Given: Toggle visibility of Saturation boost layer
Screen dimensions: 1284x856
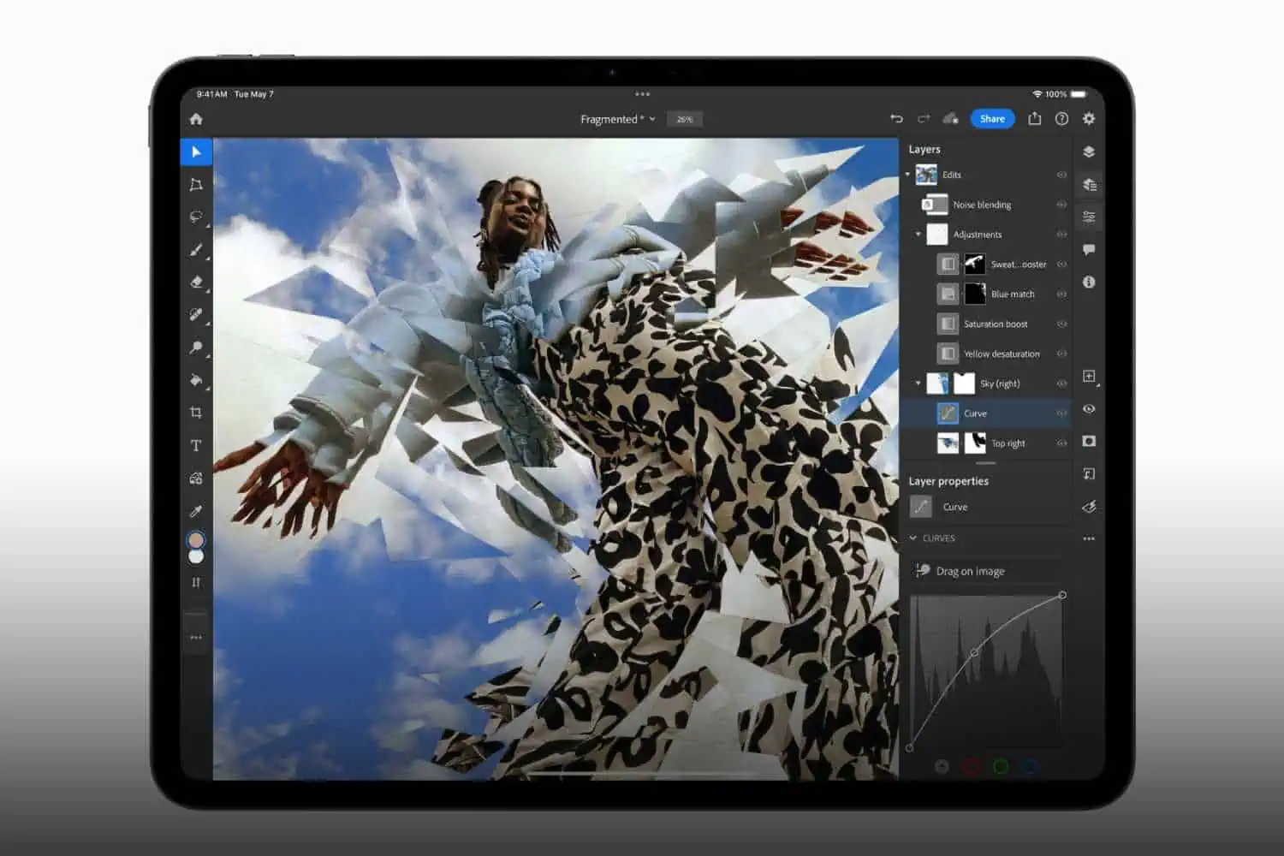Looking at the screenshot, I should coord(1061,324).
